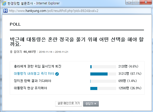Screen dimensions: 153x112
Task: Click the address bar URL field
Action: pos(77,11)
